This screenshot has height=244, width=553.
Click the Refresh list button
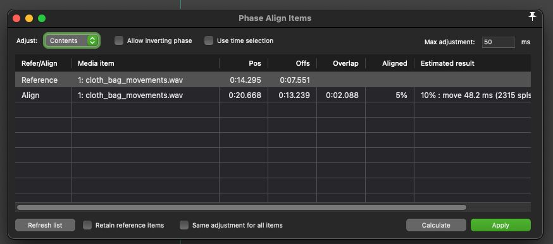pos(45,225)
